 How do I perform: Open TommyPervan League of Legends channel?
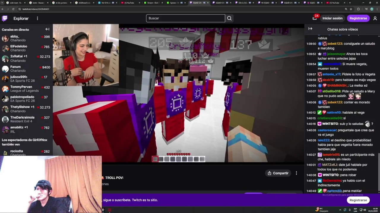[26, 89]
